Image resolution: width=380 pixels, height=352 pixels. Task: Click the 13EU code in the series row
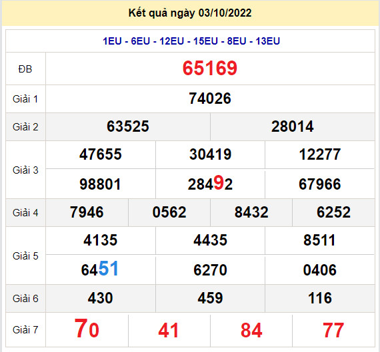pyautogui.click(x=267, y=41)
